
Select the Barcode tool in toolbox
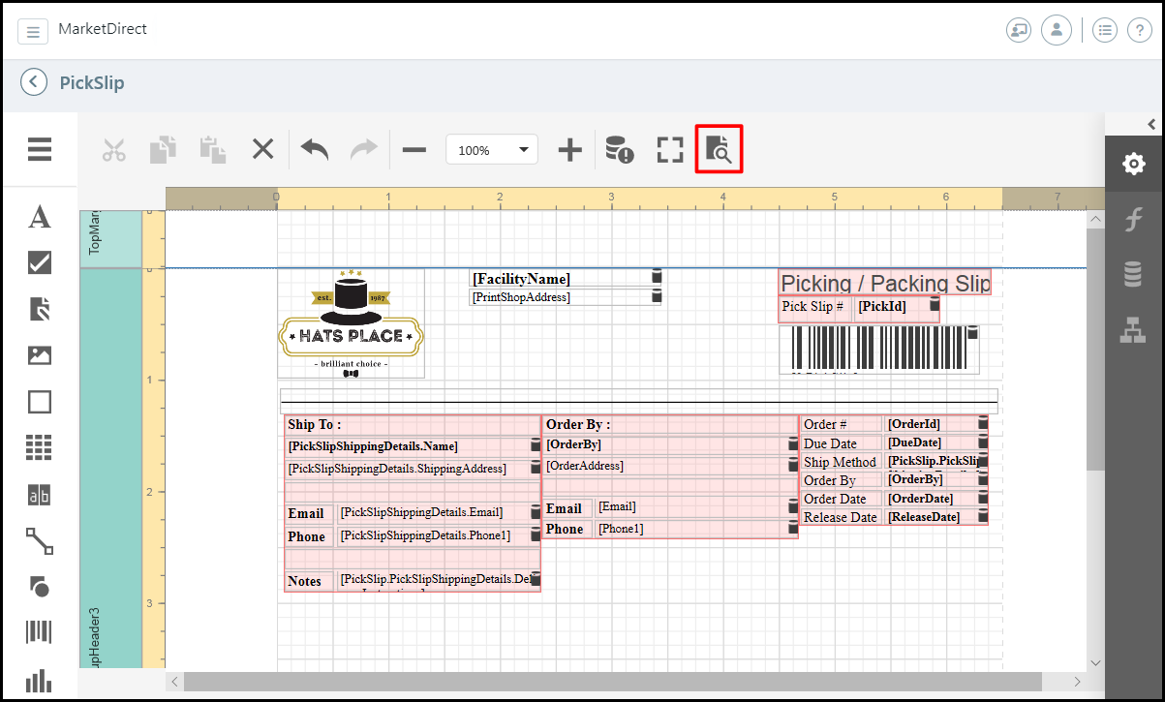tap(40, 633)
